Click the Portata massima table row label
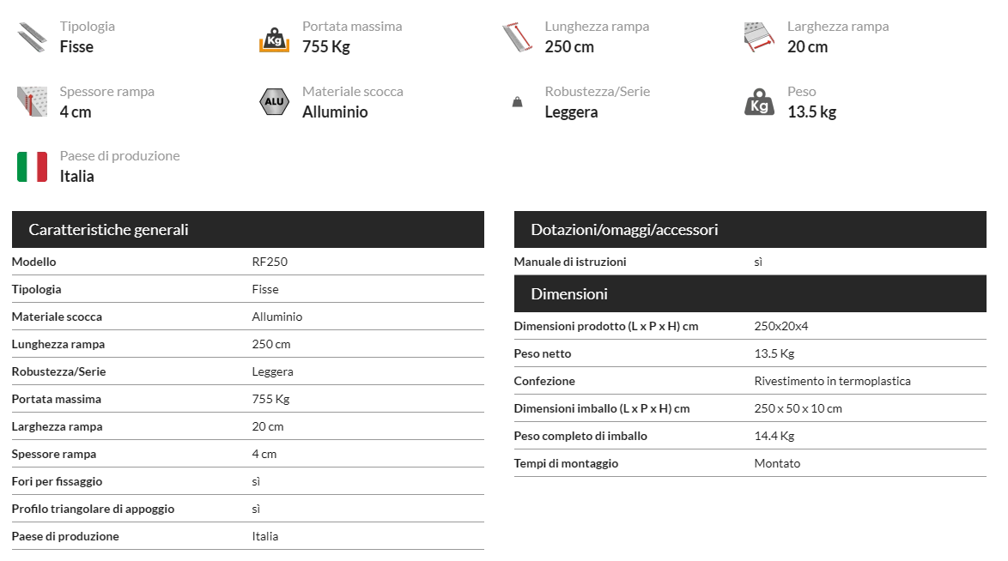This screenshot has height=561, width=1008. pyautogui.click(x=57, y=399)
